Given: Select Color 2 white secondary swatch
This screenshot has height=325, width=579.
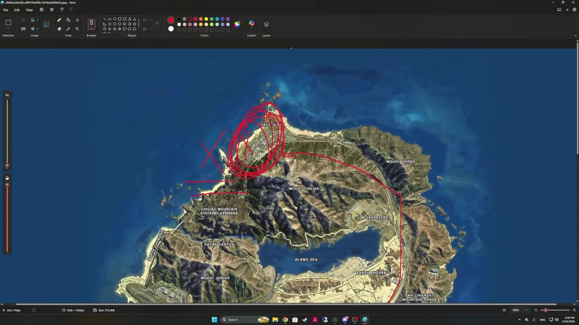Looking at the screenshot, I should coord(171,29).
